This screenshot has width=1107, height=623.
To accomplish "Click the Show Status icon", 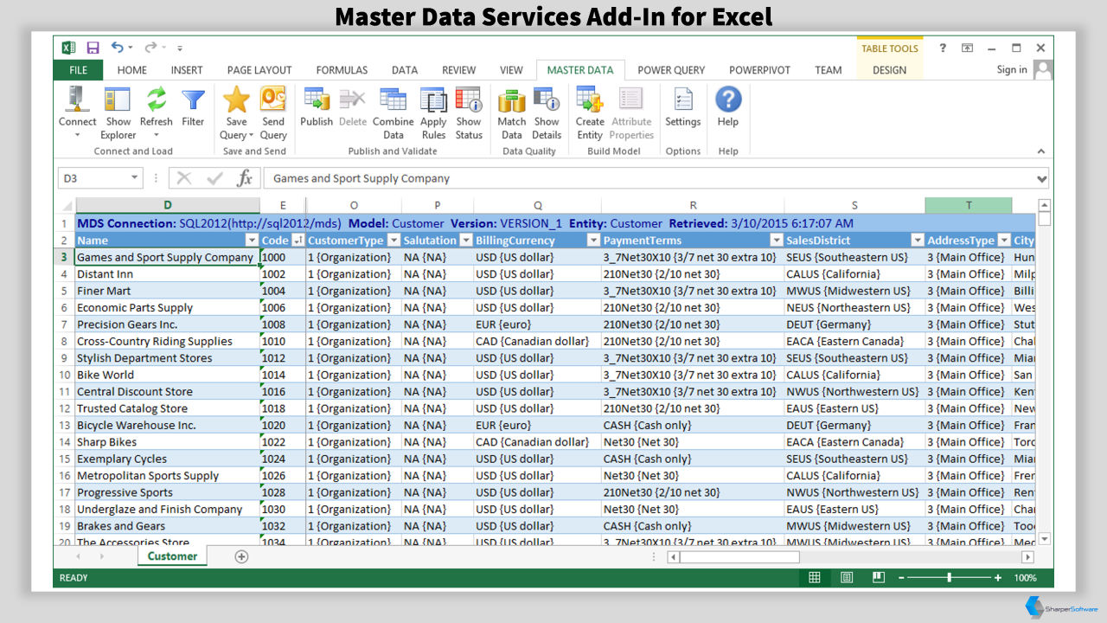I will (x=469, y=100).
